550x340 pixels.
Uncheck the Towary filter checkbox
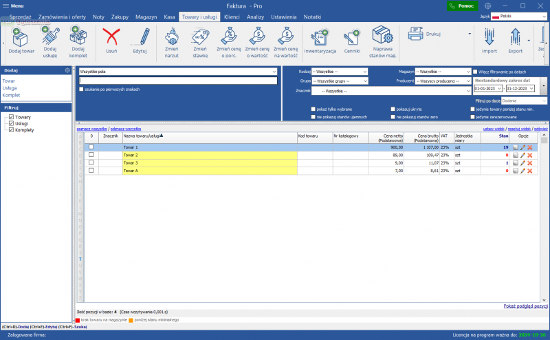pyautogui.click(x=11, y=117)
